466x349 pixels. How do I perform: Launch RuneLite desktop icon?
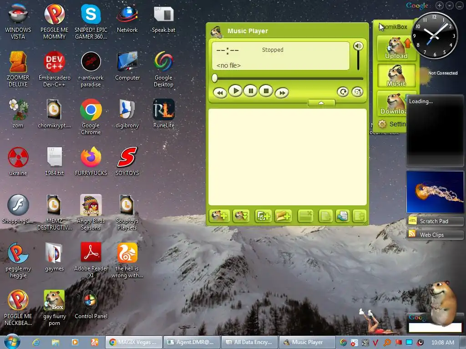(x=163, y=114)
